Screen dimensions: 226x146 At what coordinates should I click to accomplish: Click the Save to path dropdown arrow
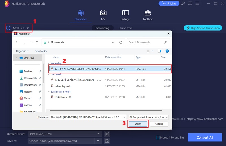click(x=98, y=141)
